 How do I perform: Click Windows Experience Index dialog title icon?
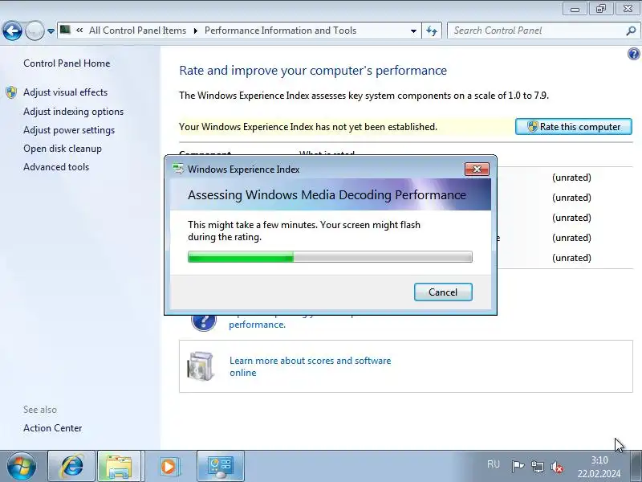pyautogui.click(x=178, y=169)
